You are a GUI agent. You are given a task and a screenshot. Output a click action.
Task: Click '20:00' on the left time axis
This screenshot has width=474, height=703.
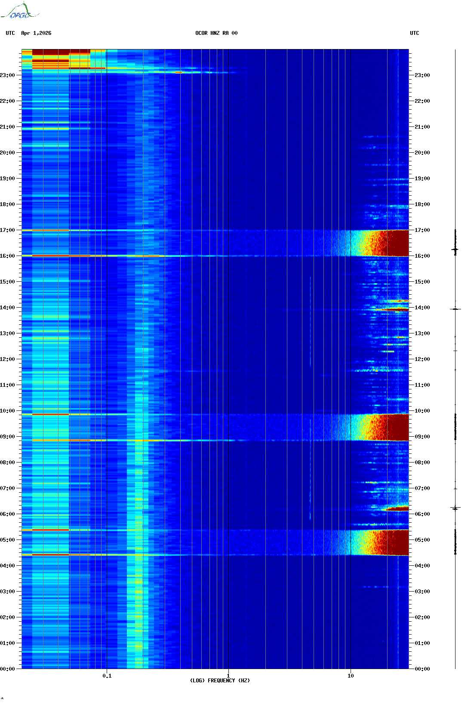7,153
